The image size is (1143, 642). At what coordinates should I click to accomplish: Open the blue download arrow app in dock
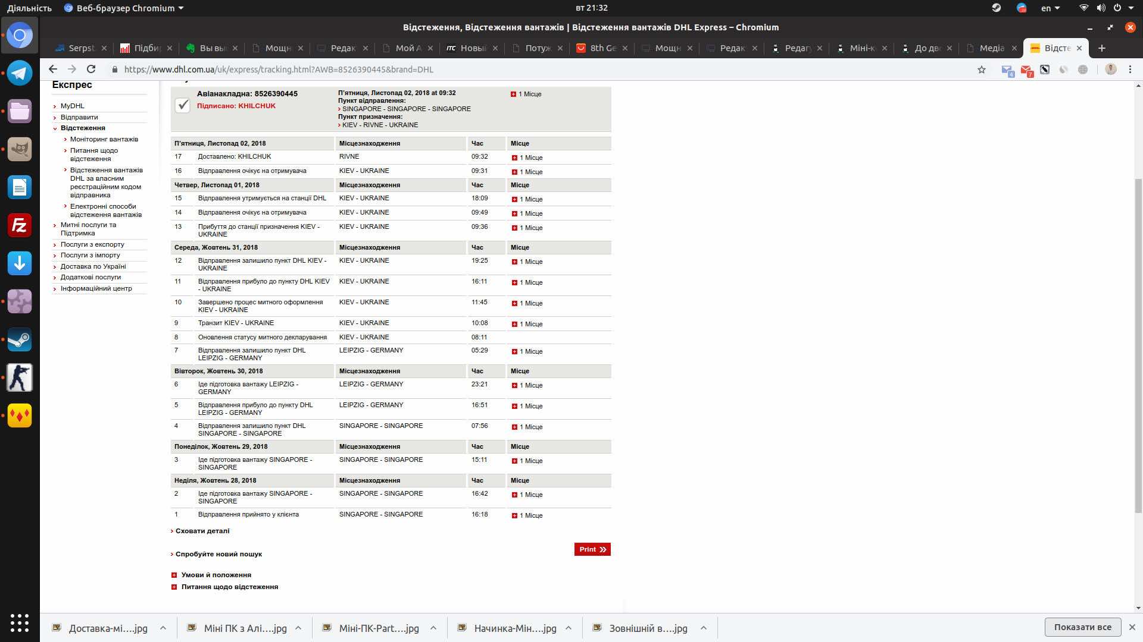click(x=20, y=263)
